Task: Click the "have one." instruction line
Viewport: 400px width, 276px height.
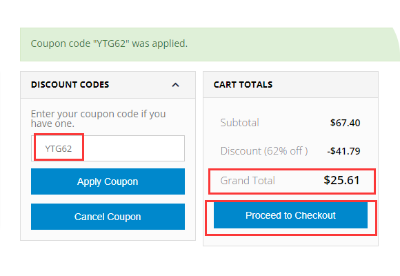Action: (52, 124)
